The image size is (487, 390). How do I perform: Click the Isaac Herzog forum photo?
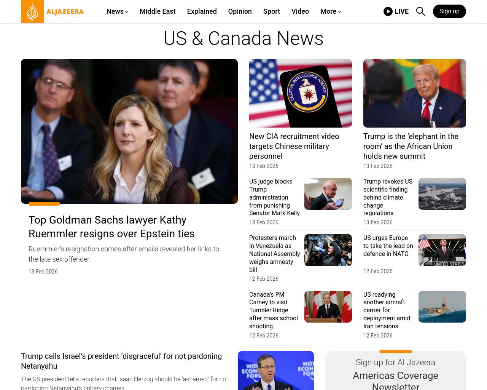[276, 371]
